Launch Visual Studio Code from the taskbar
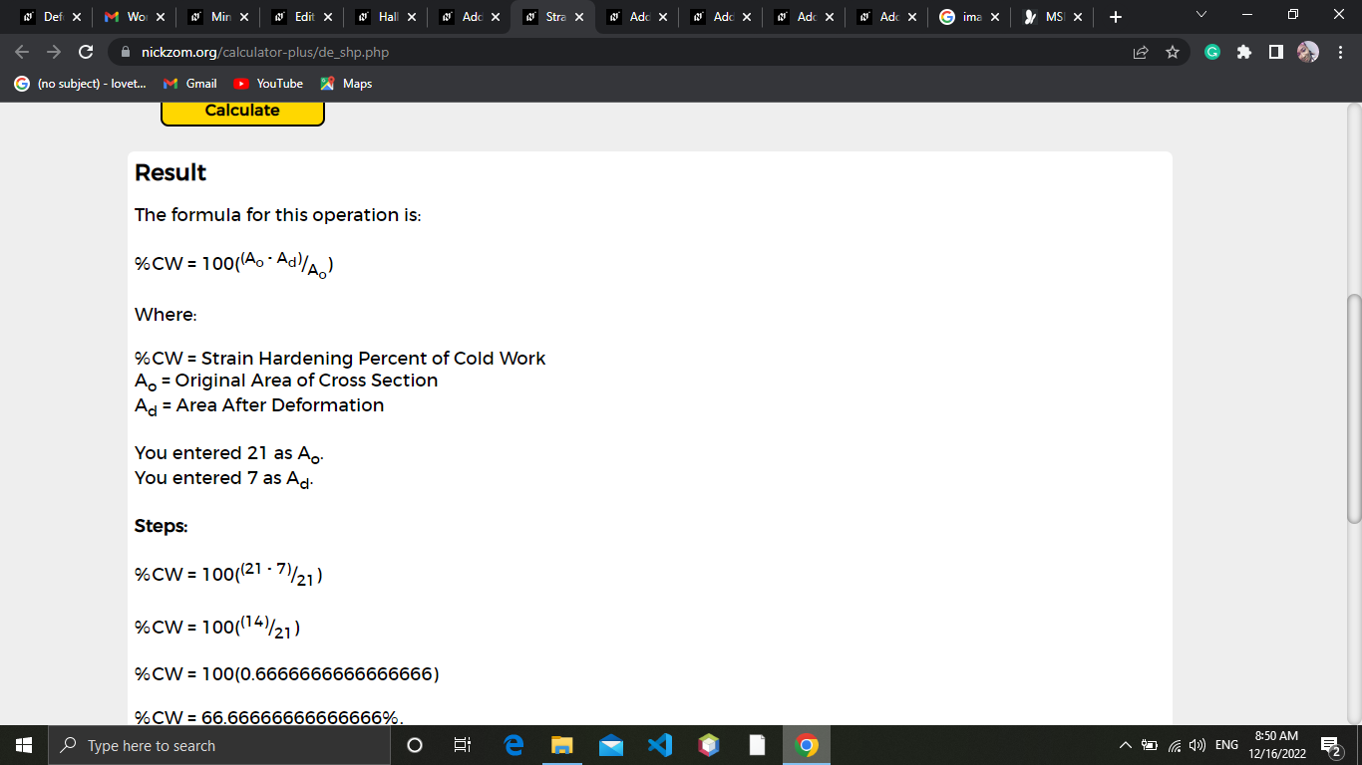Viewport: 1362px width, 765px height. tap(660, 745)
